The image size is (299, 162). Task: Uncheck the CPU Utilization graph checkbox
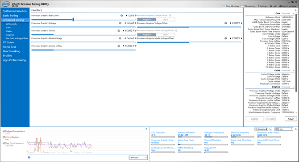click(4, 137)
